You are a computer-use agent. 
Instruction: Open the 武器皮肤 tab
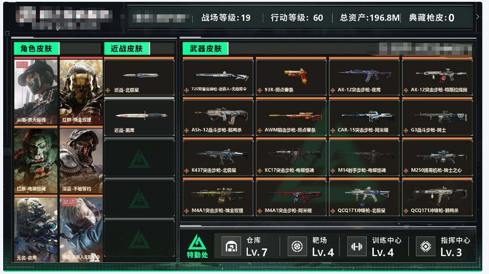pyautogui.click(x=206, y=48)
